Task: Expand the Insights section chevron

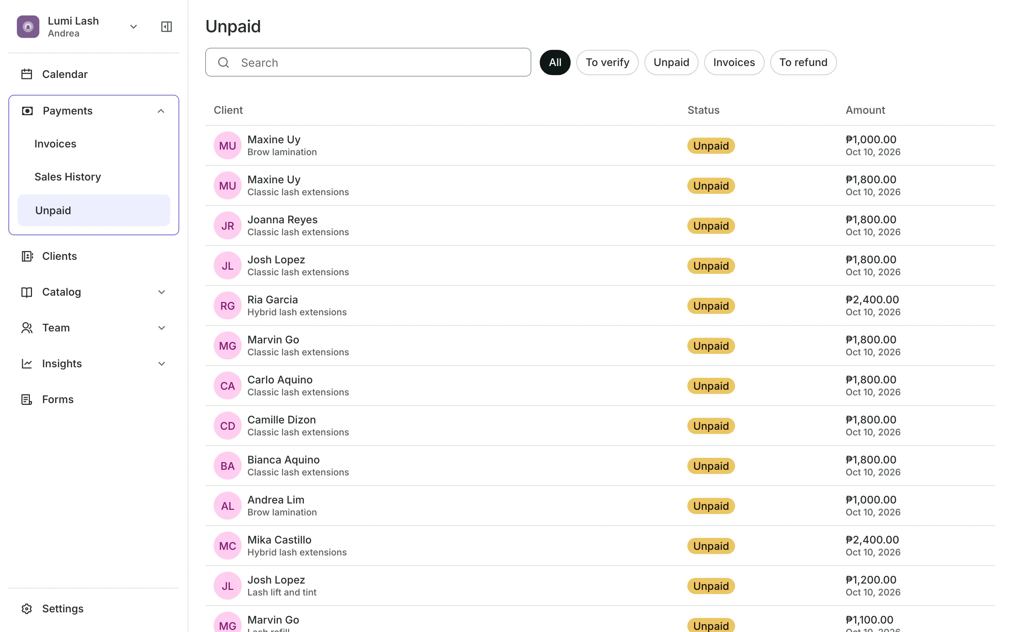Action: pyautogui.click(x=162, y=364)
